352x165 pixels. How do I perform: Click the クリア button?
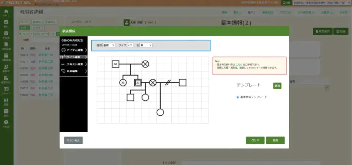255,140
